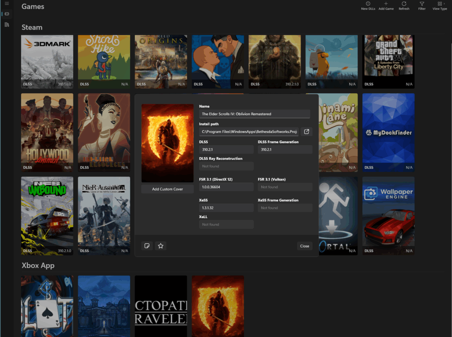The image size is (452, 337).
Task: Refresh the games list
Action: point(404,6)
